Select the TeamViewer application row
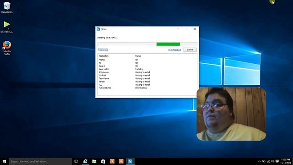 coord(147,78)
